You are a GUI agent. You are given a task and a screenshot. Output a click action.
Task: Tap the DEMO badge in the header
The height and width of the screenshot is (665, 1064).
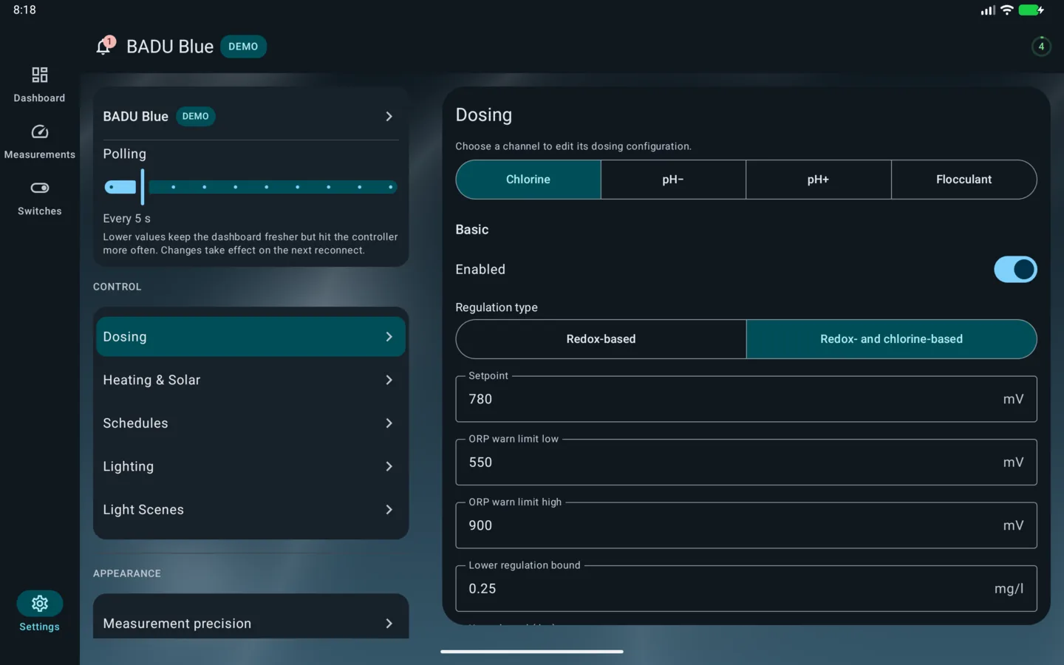[243, 47]
